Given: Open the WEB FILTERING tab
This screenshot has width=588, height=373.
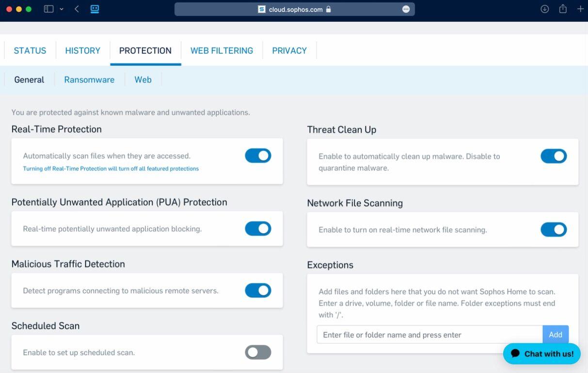Looking at the screenshot, I should [222, 51].
